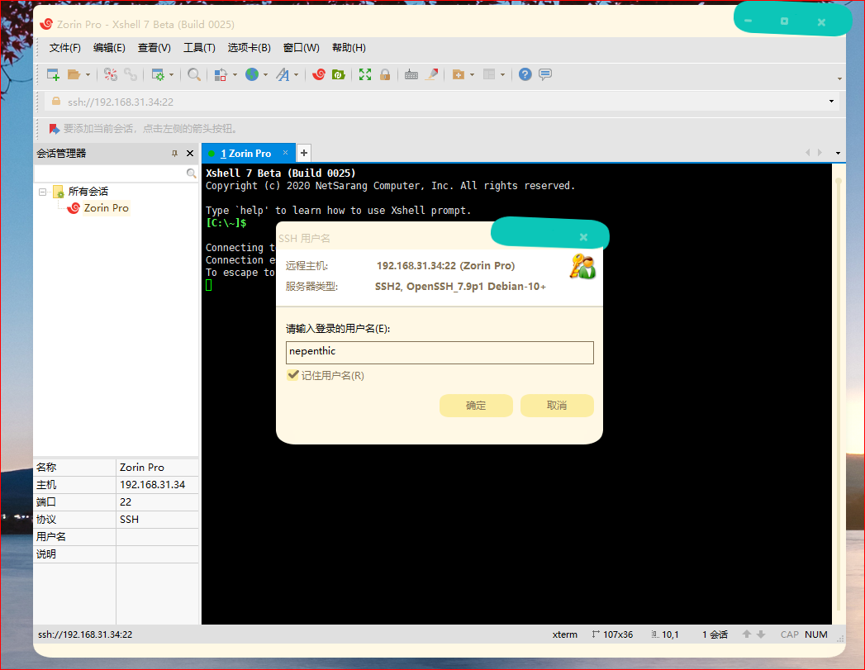This screenshot has height=670, width=865.
Task: Click the key and user dialog icon
Action: point(582,266)
